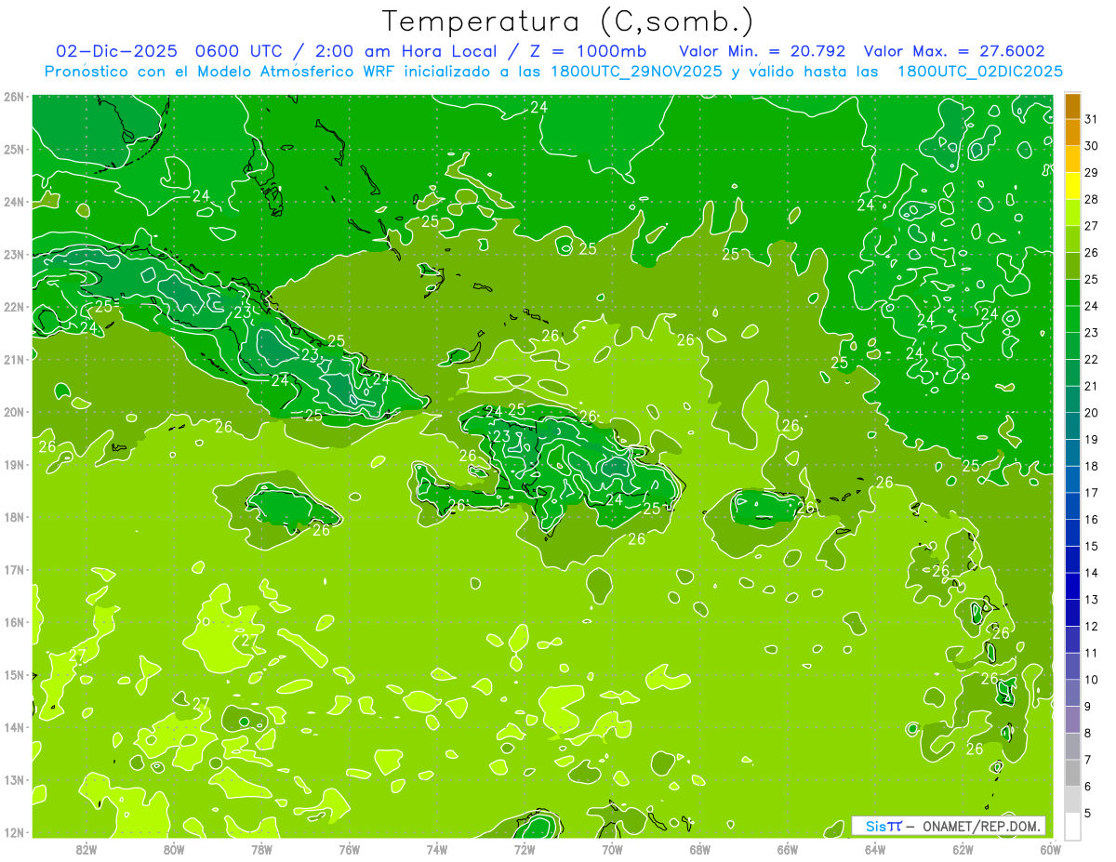
Task: Click the '16' label on color scale
Action: (1091, 519)
